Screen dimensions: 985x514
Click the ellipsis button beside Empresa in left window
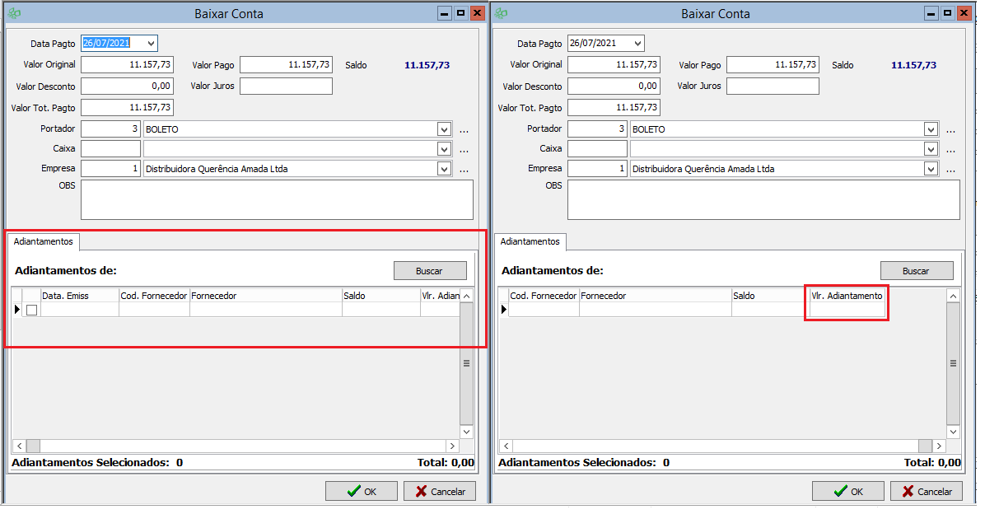pyautogui.click(x=464, y=170)
